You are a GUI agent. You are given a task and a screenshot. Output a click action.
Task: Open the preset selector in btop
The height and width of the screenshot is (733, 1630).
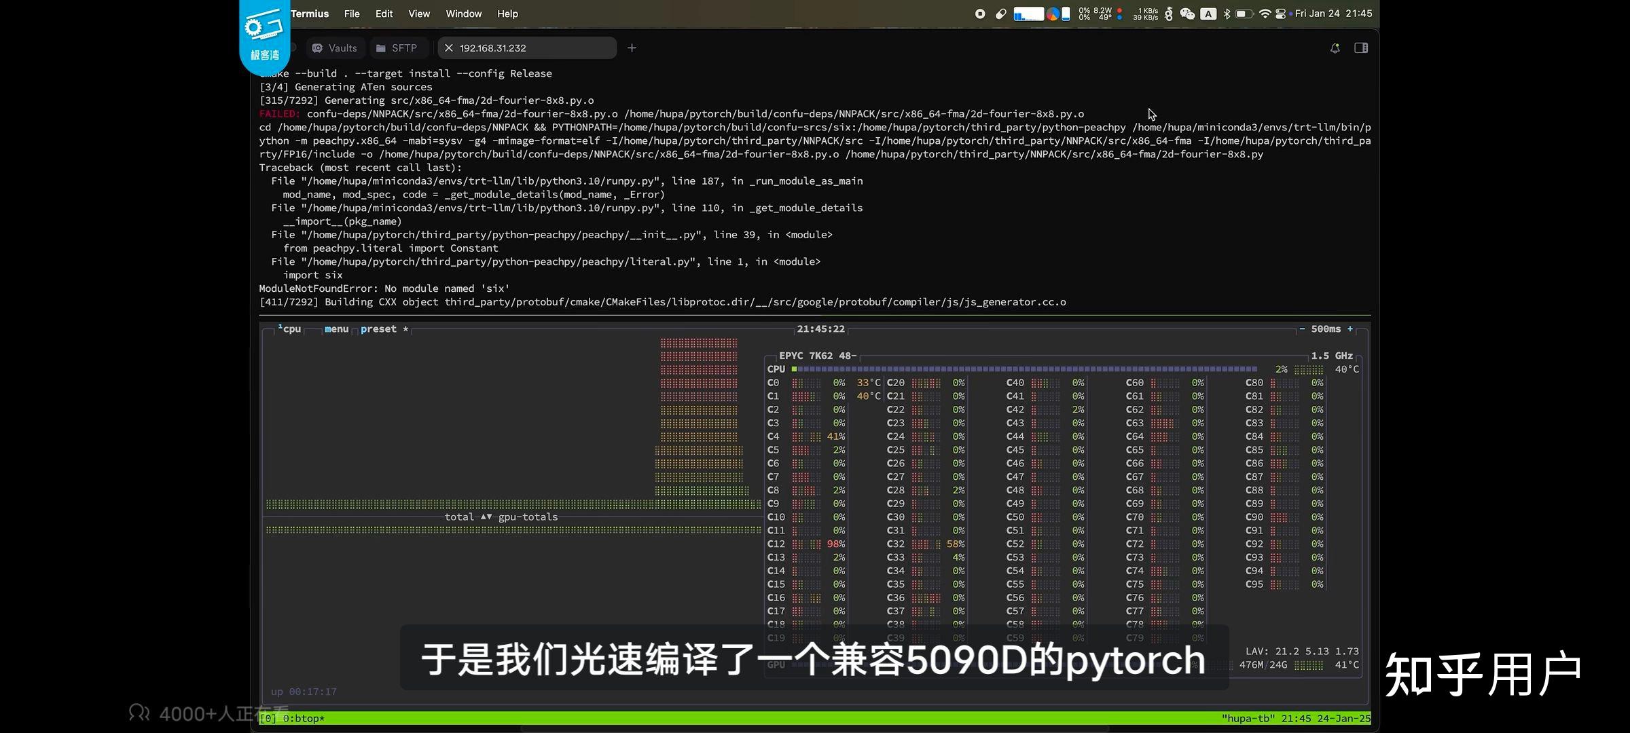tap(378, 328)
